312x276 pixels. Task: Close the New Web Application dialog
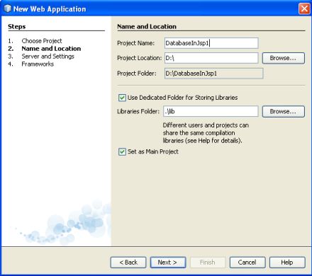coord(304,8)
